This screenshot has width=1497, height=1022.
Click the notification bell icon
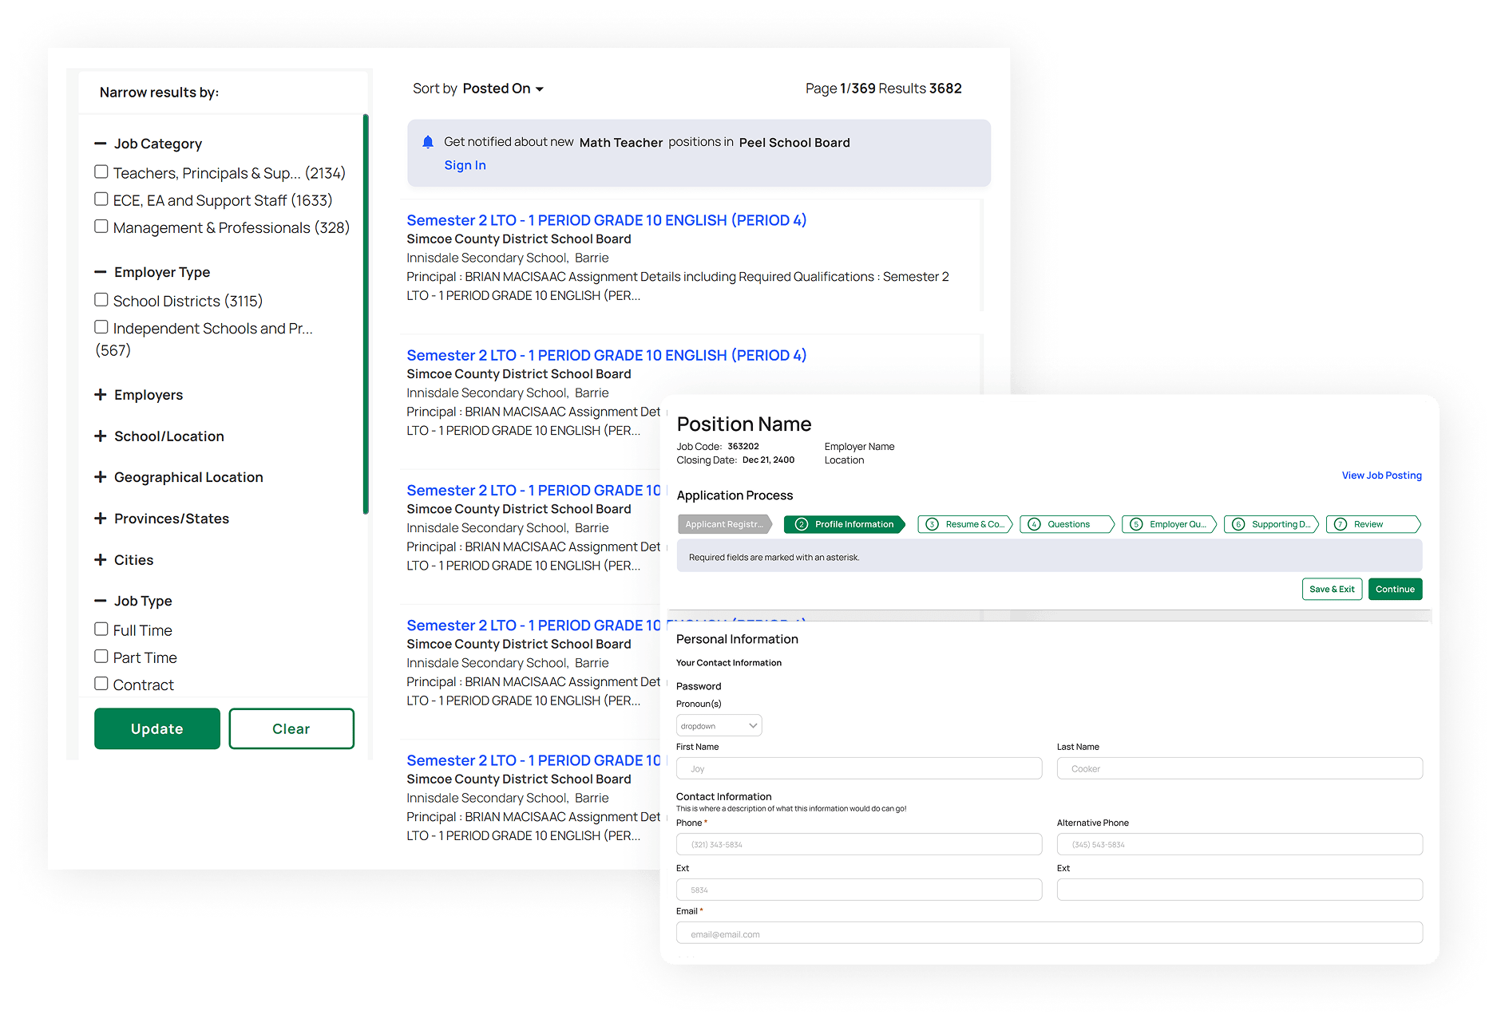[428, 141]
